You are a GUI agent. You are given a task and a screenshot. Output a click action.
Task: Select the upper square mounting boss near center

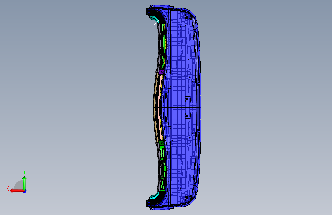coord(188,99)
